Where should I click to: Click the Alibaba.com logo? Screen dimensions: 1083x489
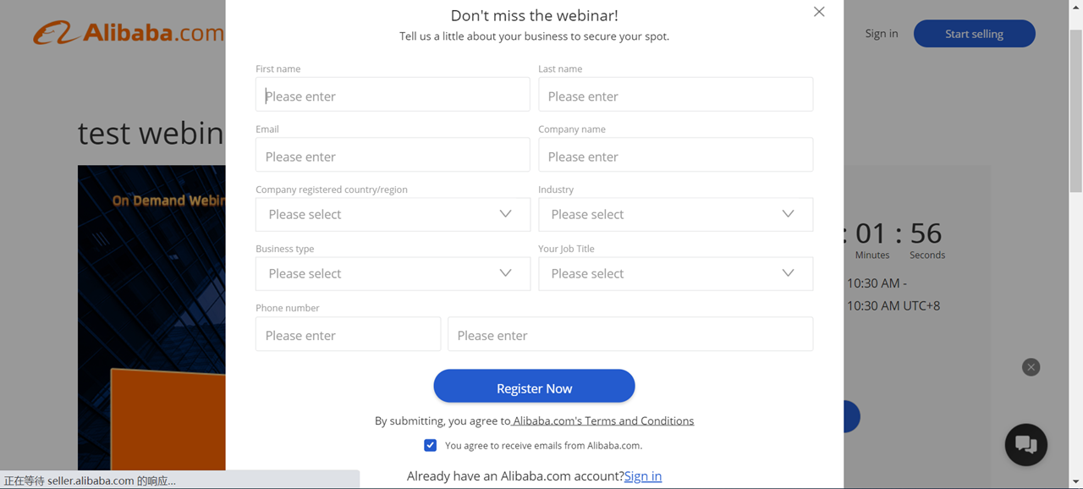(x=129, y=34)
